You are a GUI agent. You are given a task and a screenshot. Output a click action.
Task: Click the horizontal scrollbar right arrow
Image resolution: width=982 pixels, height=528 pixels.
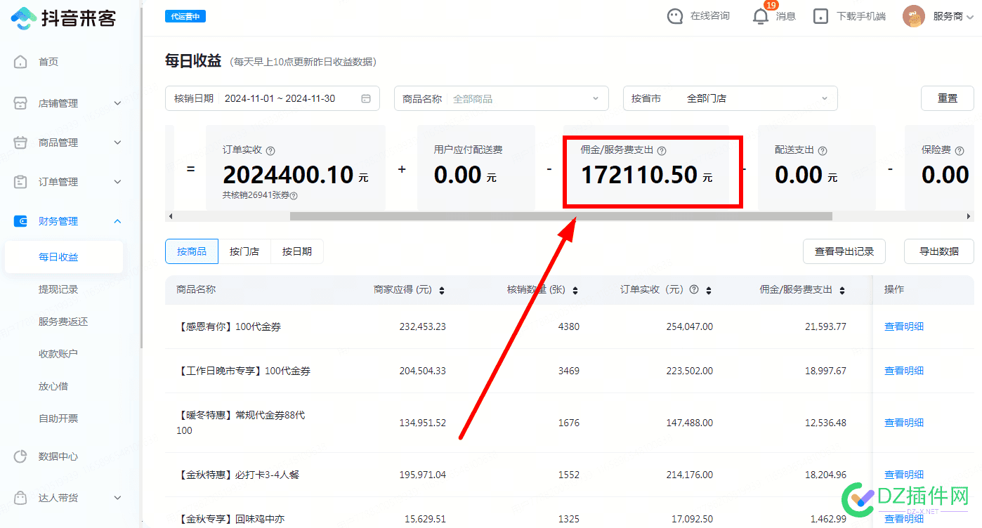tap(969, 216)
